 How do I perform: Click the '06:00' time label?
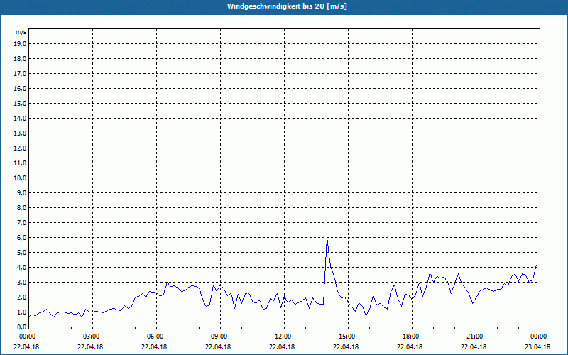pyautogui.click(x=156, y=337)
